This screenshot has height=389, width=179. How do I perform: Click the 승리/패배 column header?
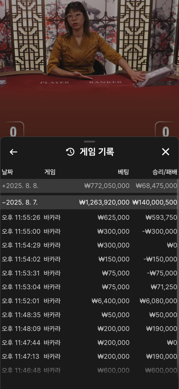point(165,172)
